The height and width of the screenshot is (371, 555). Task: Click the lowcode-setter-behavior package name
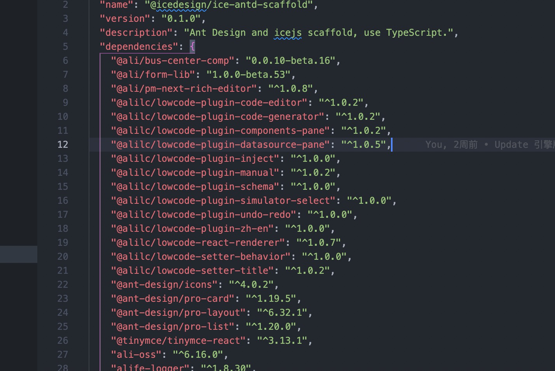pyautogui.click(x=201, y=257)
